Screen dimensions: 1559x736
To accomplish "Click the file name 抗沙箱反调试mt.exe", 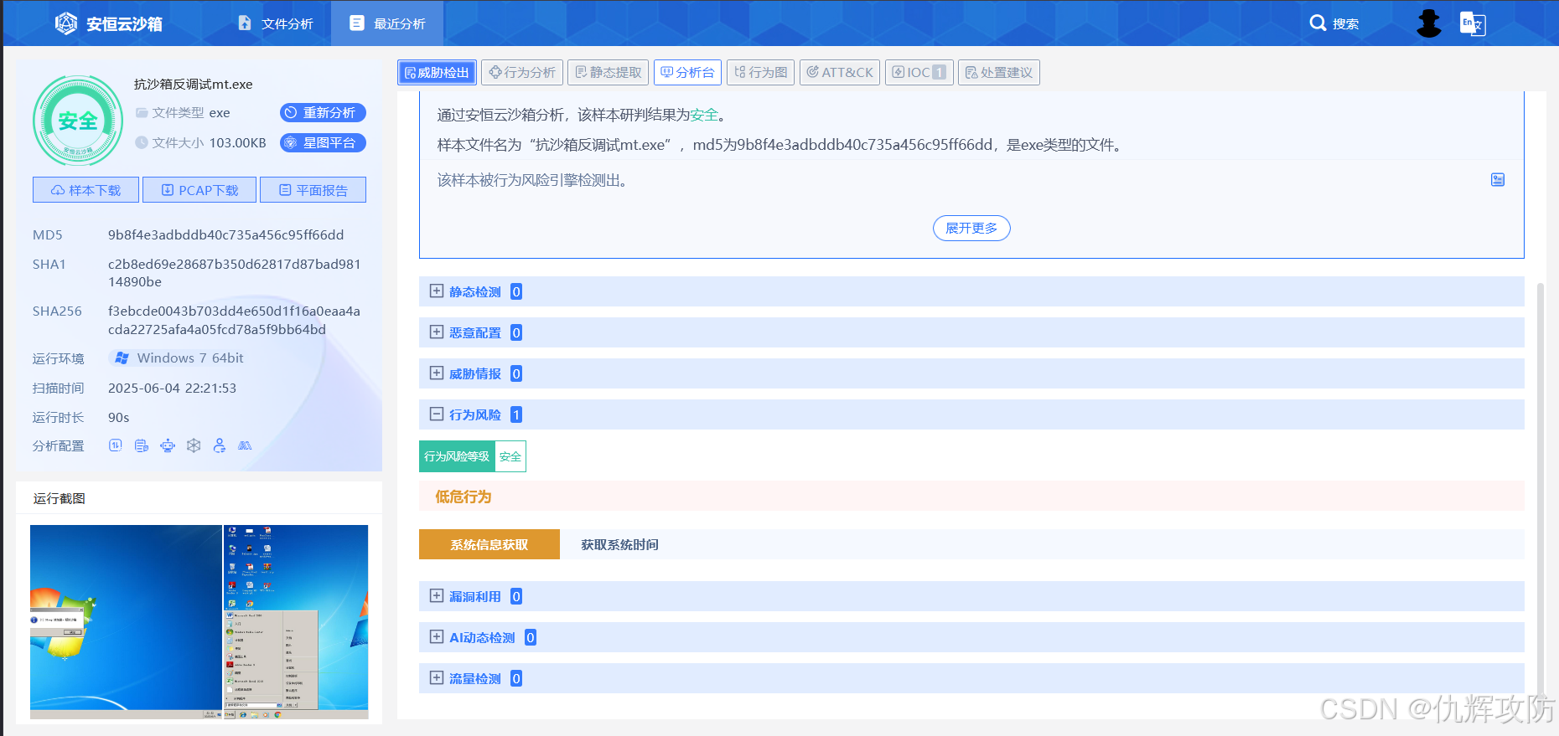I will pyautogui.click(x=193, y=84).
